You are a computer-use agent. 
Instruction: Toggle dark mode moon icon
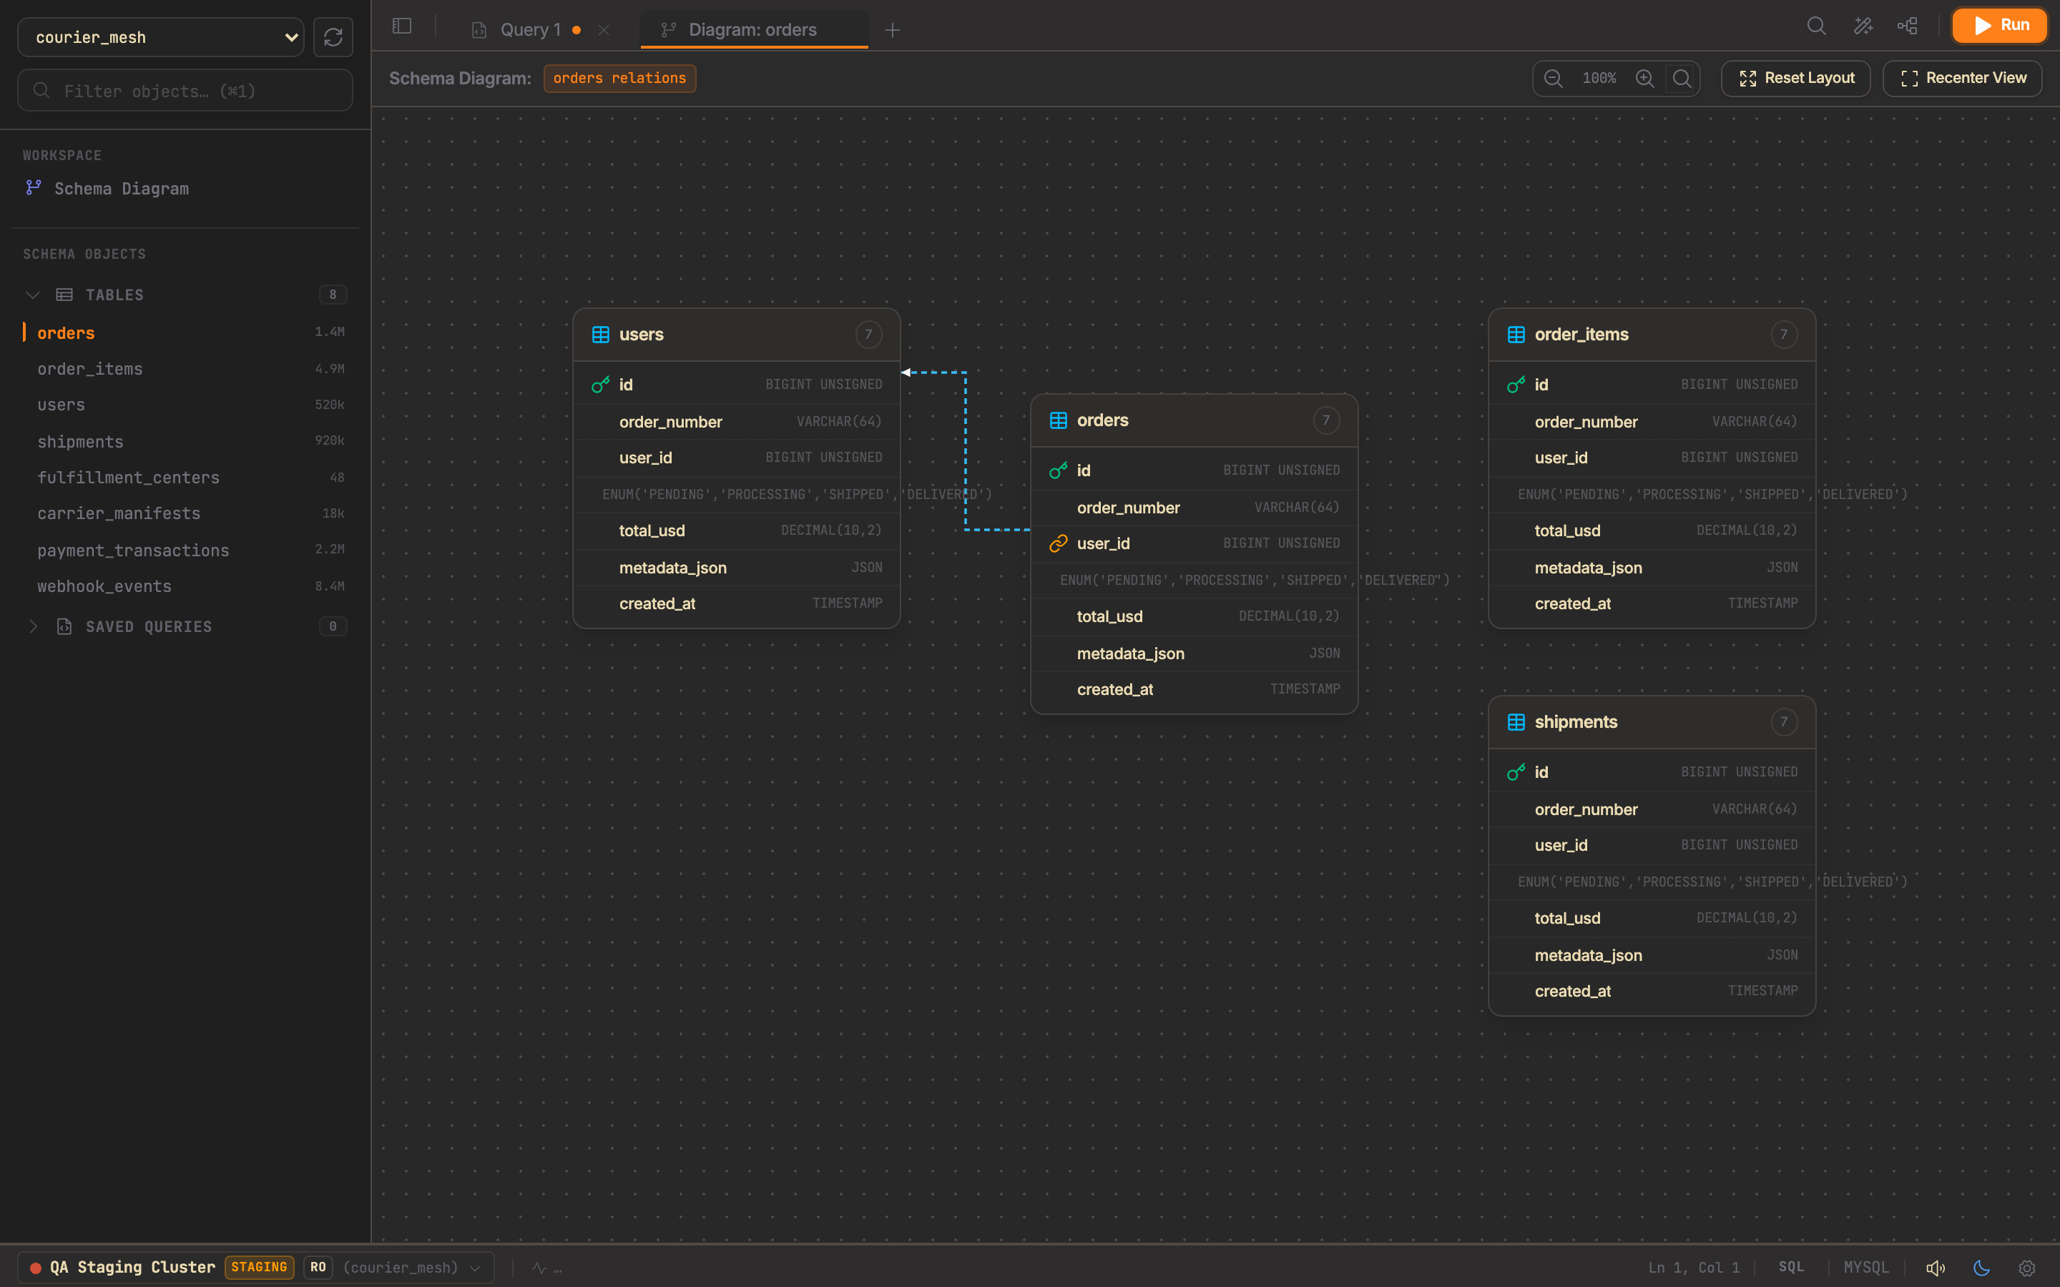point(1982,1268)
